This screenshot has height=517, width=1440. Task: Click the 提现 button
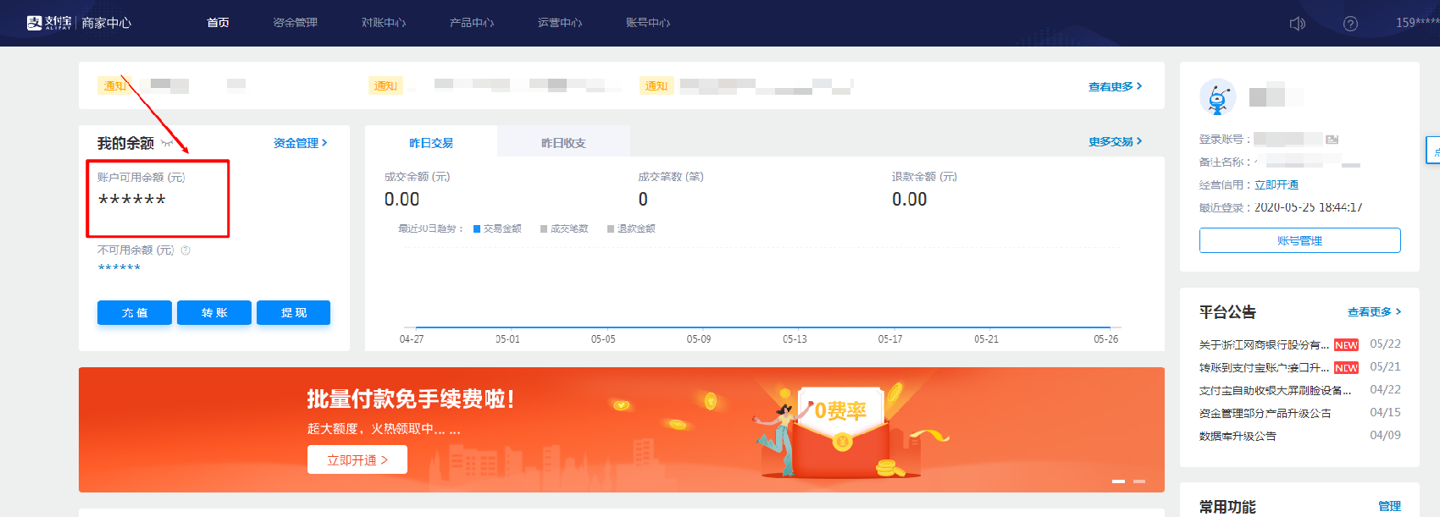(x=293, y=312)
